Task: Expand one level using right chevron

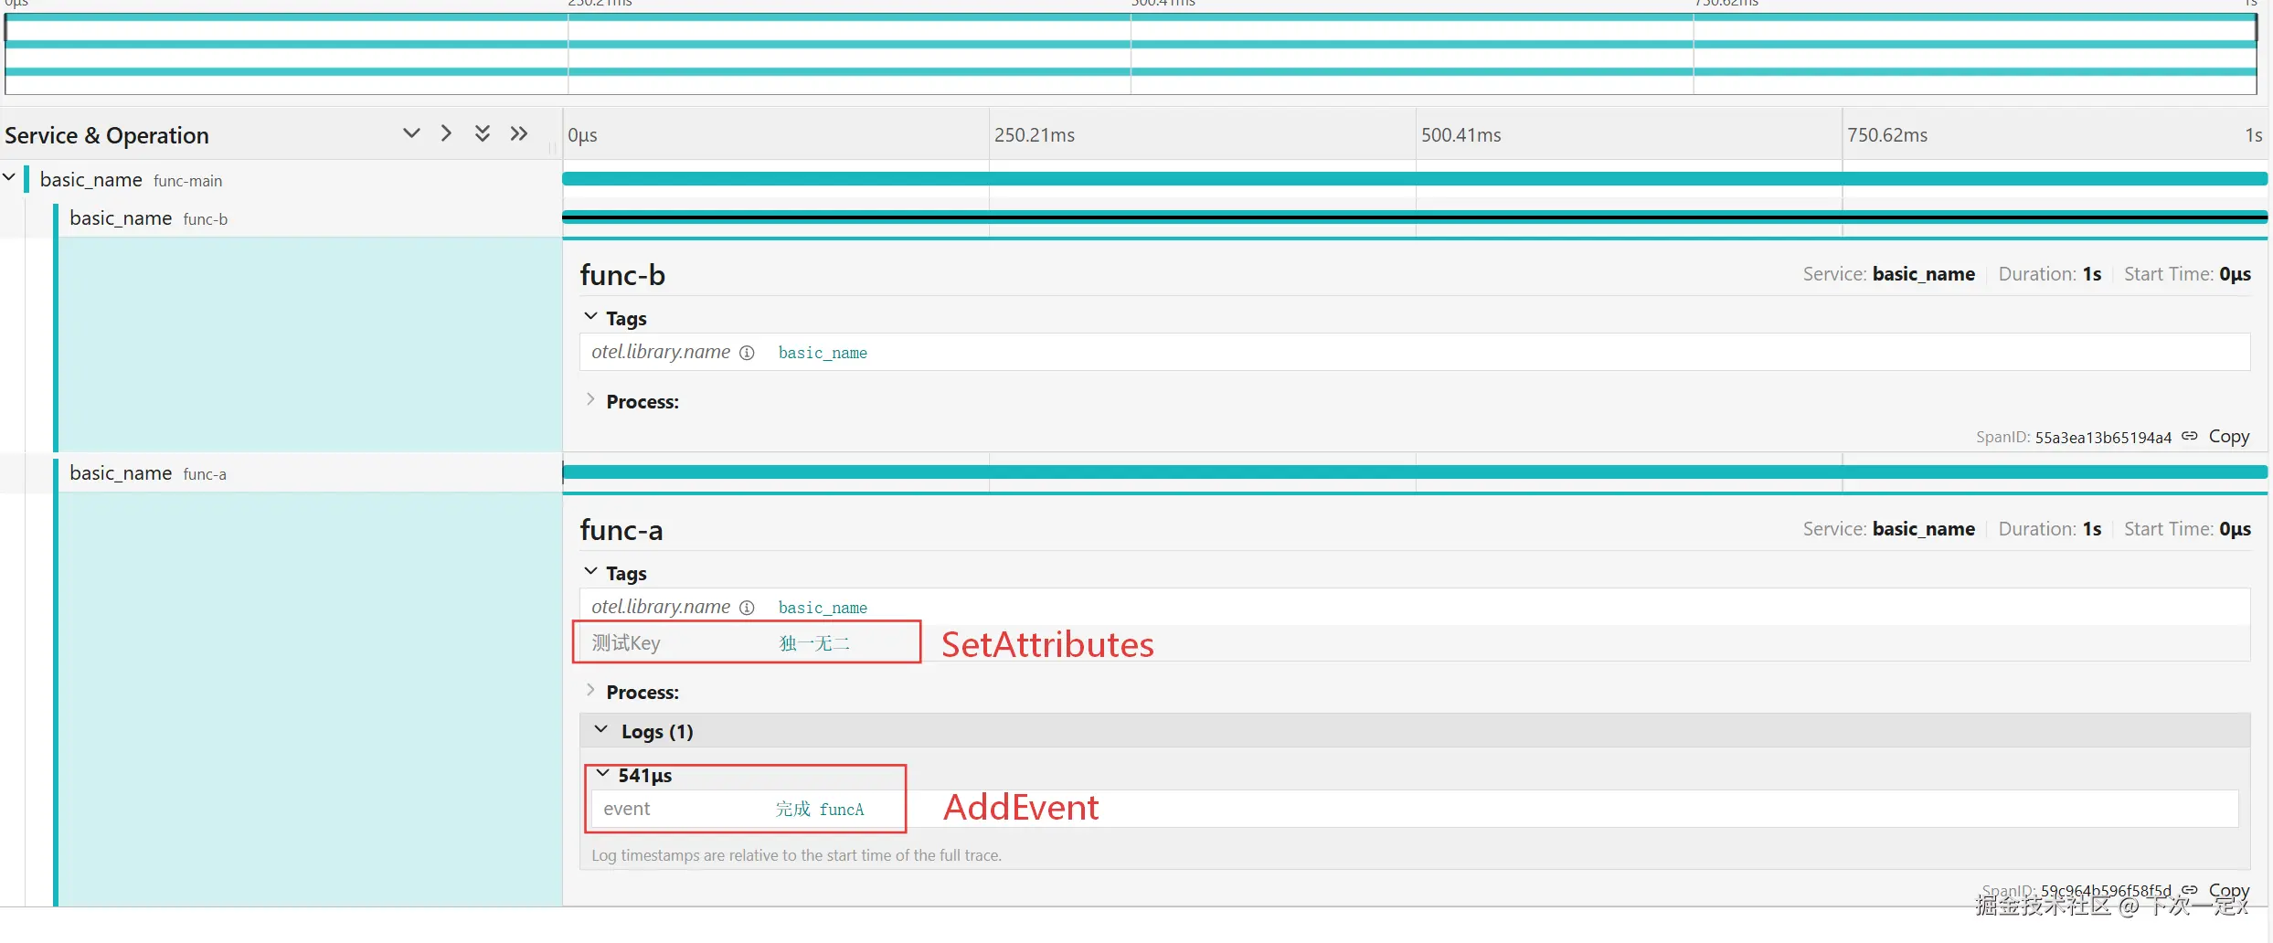Action: (446, 134)
